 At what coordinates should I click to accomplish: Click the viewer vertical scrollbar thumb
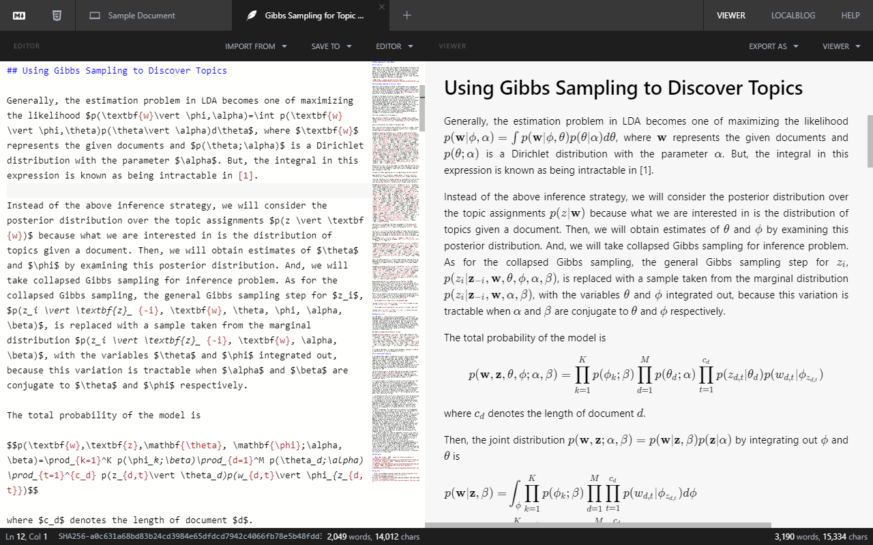click(870, 141)
